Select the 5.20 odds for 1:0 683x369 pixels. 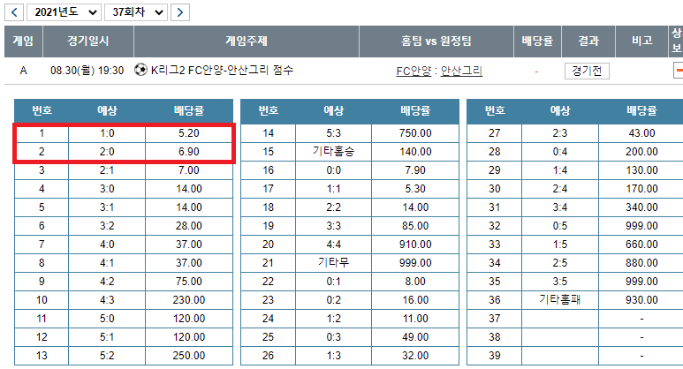[189, 133]
